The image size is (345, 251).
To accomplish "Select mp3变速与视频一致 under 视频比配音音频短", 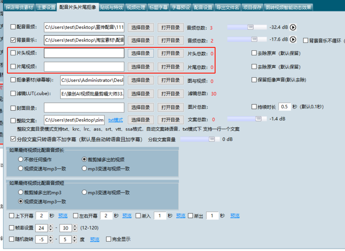I will pos(84,192).
